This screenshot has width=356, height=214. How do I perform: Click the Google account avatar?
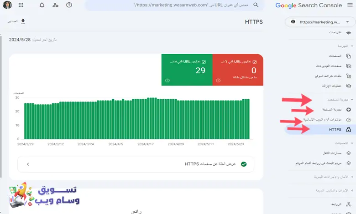[7, 5]
